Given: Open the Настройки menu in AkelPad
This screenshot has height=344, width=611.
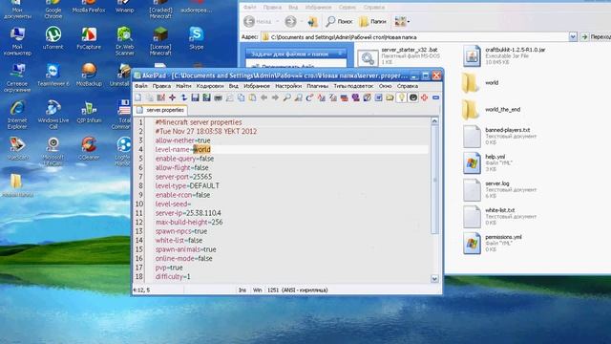Looking at the screenshot, I should (x=288, y=86).
